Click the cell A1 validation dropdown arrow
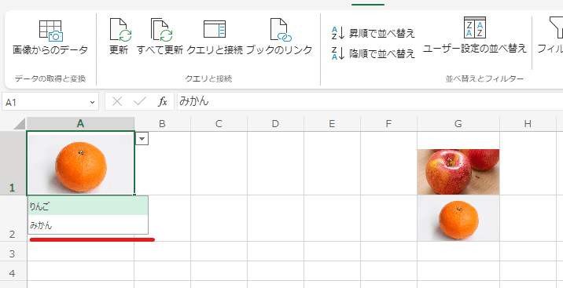Image resolution: width=563 pixels, height=288 pixels. 142,139
